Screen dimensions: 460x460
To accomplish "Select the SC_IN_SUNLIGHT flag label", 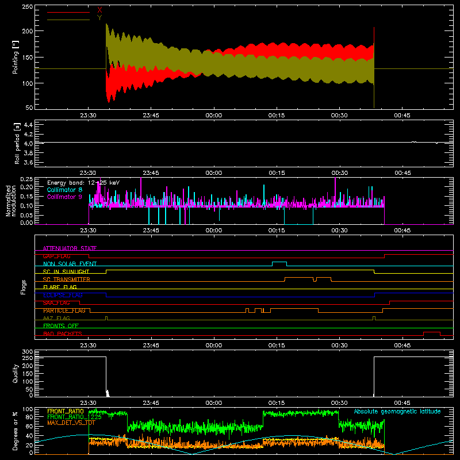I will [x=66, y=271].
